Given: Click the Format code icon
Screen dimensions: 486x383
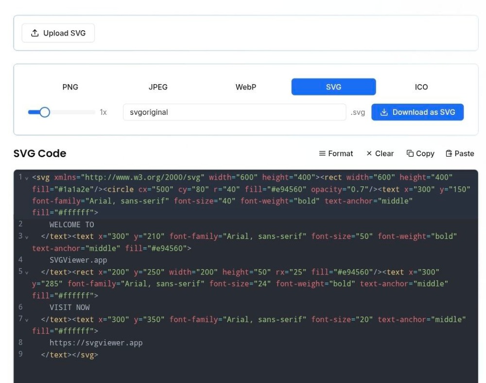Looking at the screenshot, I should (322, 154).
